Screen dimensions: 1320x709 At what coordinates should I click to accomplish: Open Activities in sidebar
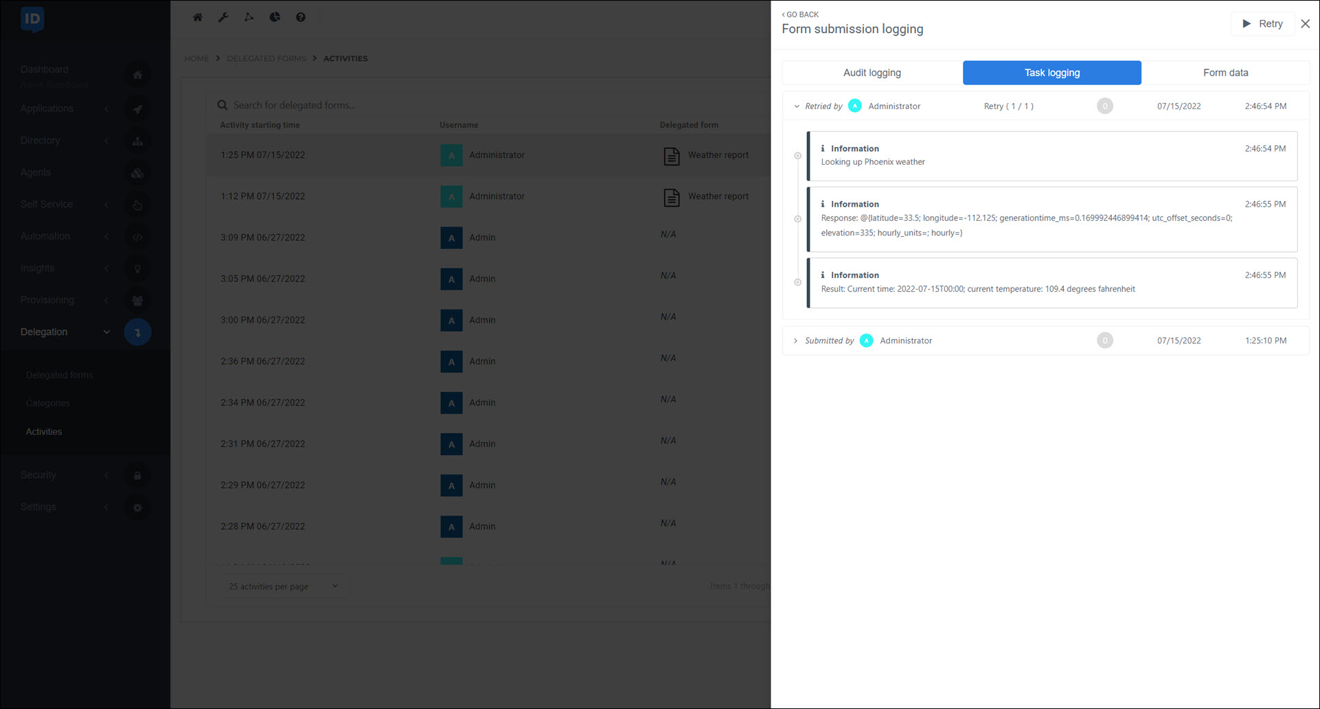44,432
